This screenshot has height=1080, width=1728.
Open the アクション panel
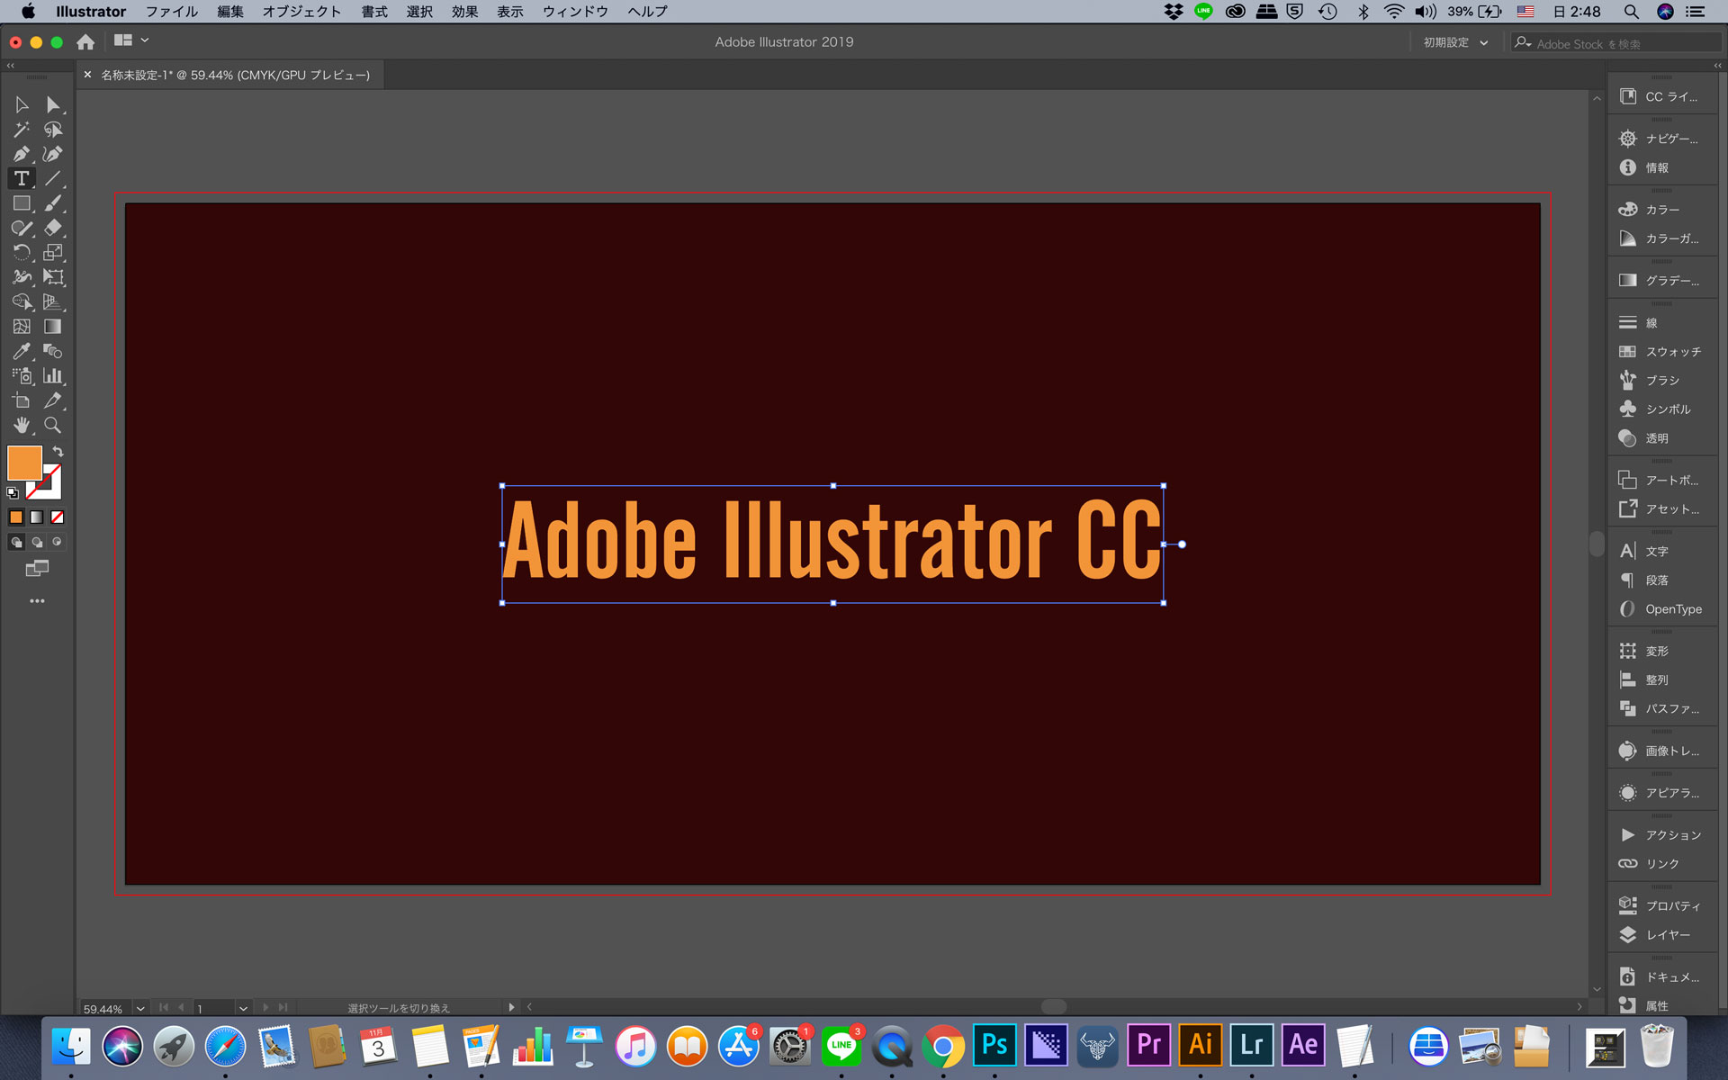coord(1661,835)
